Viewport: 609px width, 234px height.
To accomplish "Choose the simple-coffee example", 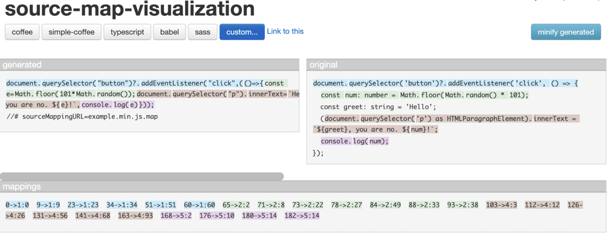I will [72, 32].
